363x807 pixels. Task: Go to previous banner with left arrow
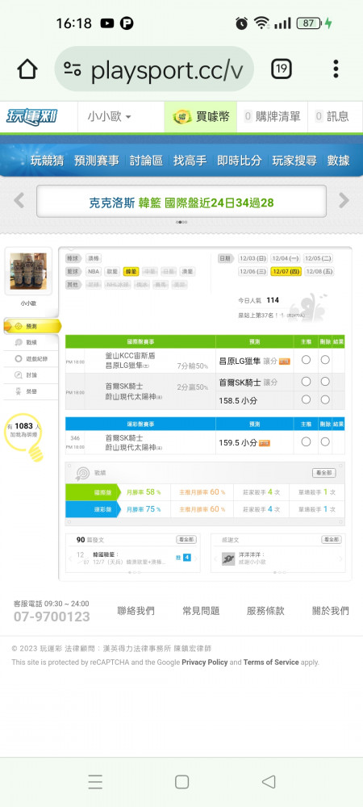pos(19,200)
